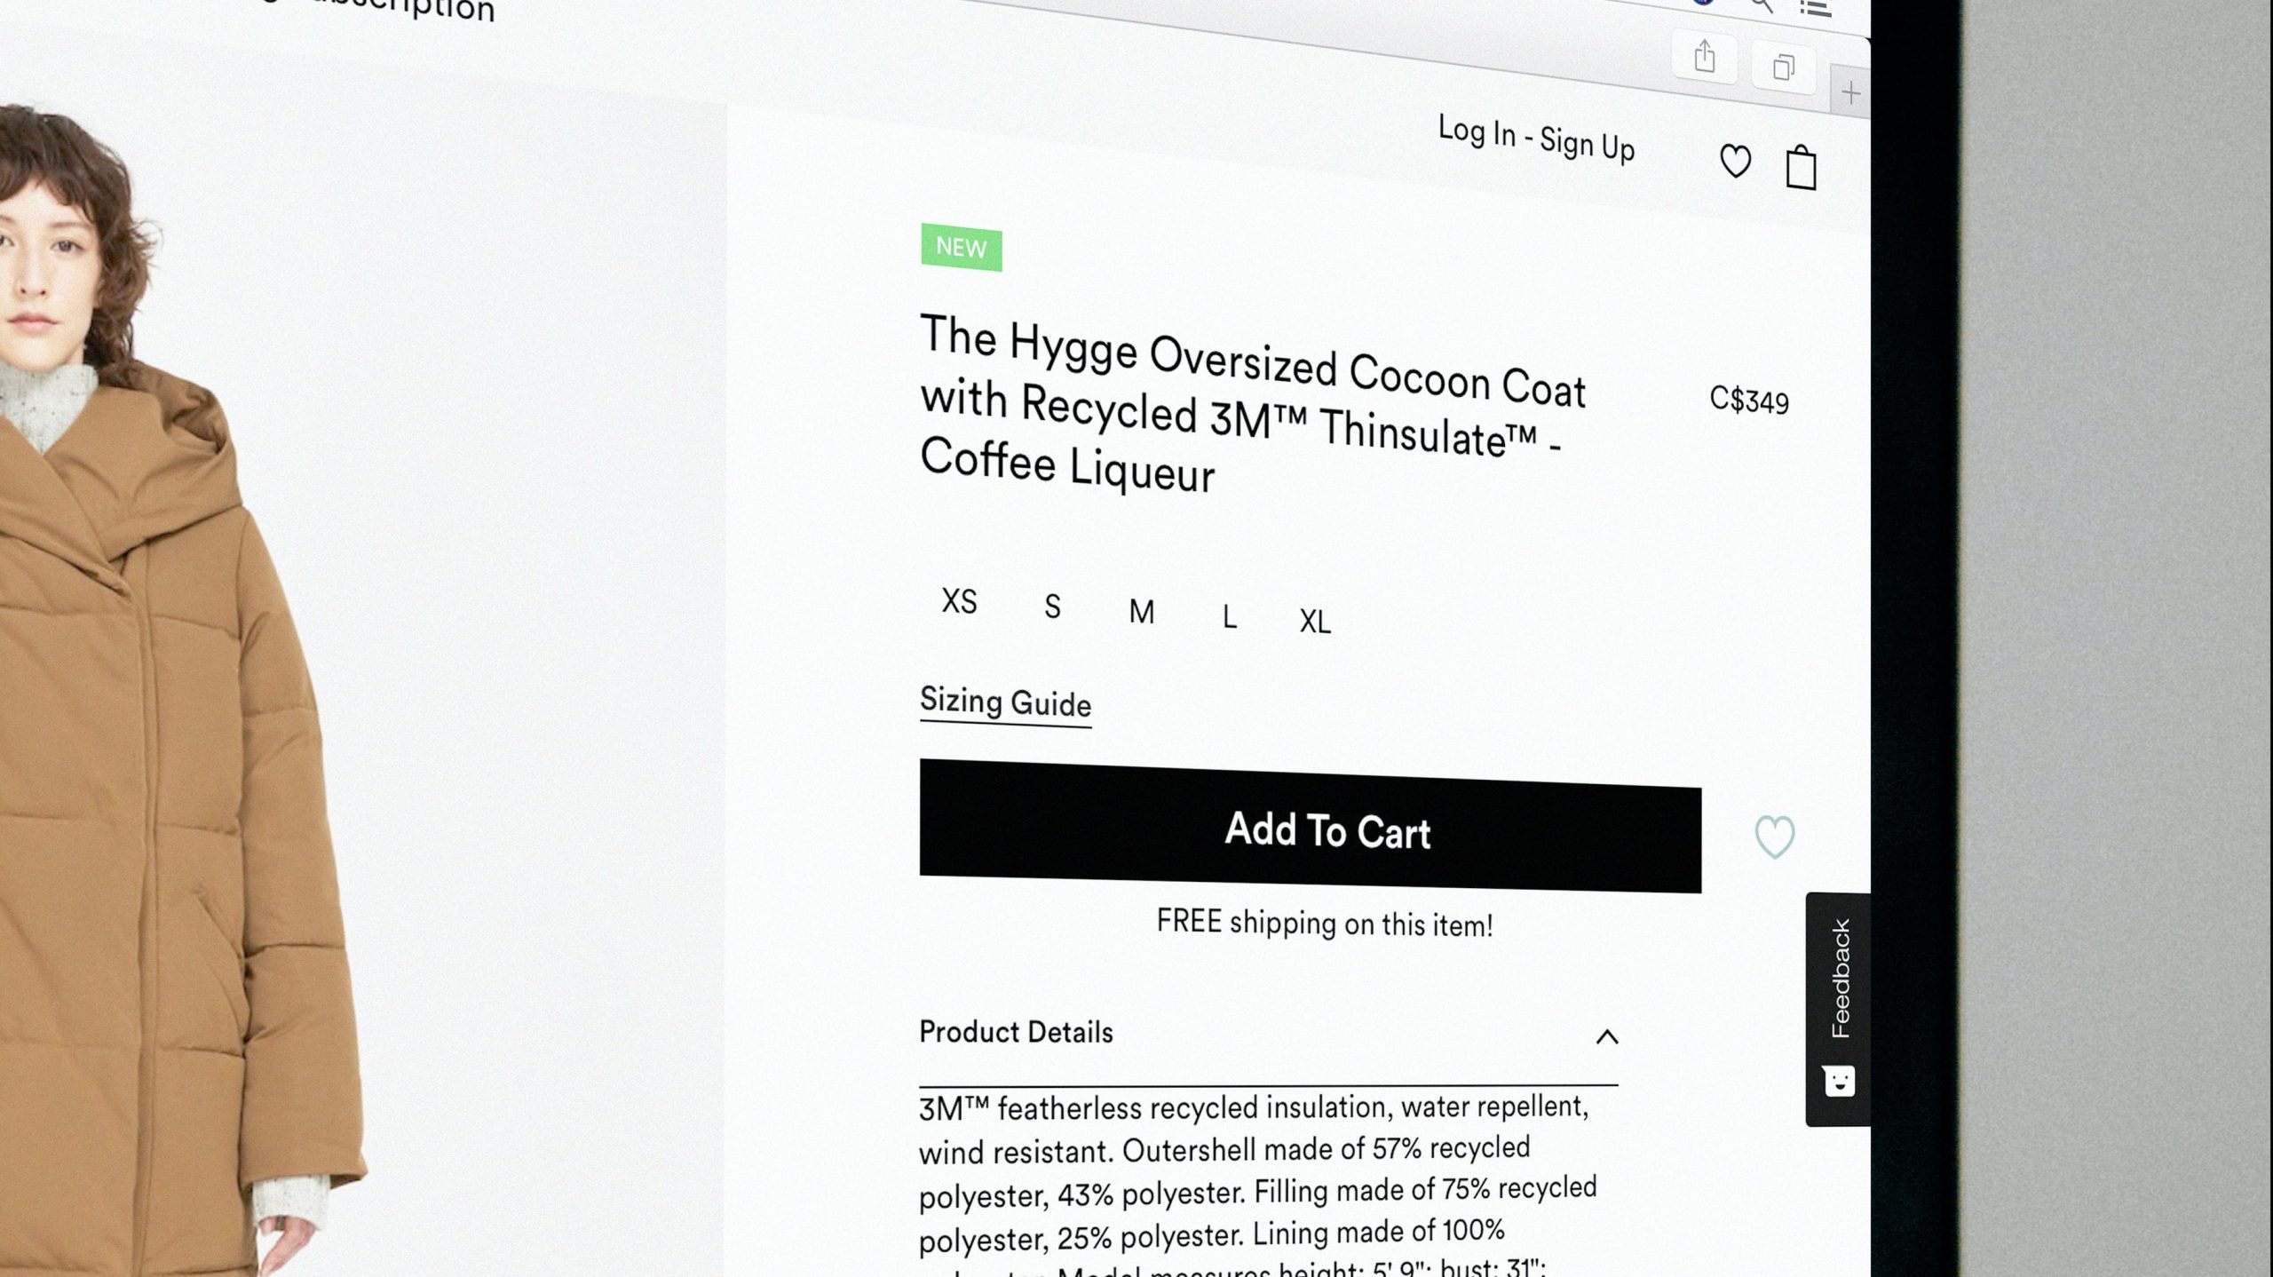Click the FREE shipping on this item text
The height and width of the screenshot is (1277, 2273).
pos(1324,924)
